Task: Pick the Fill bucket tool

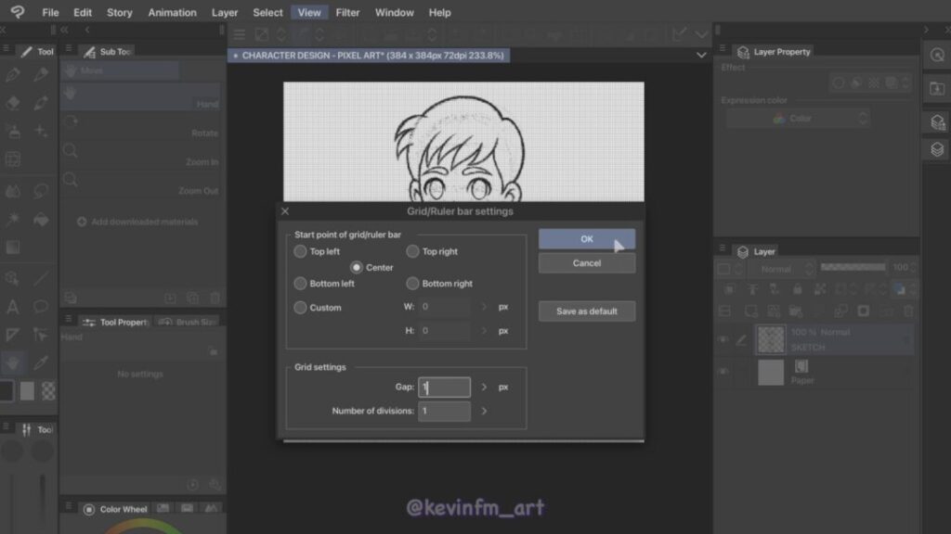Action: point(41,220)
